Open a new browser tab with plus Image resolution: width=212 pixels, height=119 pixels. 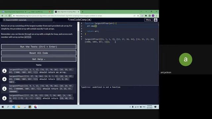[82, 12]
